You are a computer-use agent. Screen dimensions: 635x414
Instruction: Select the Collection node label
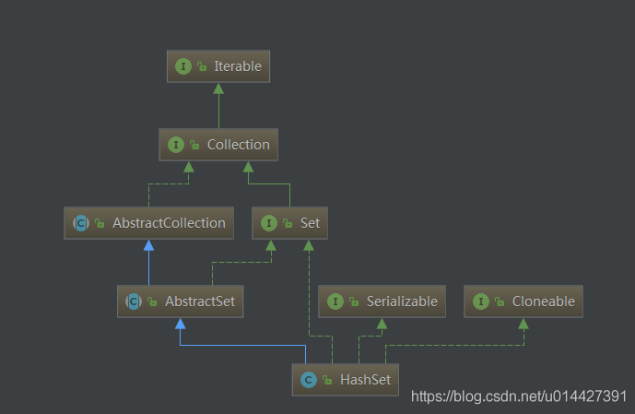coord(239,145)
